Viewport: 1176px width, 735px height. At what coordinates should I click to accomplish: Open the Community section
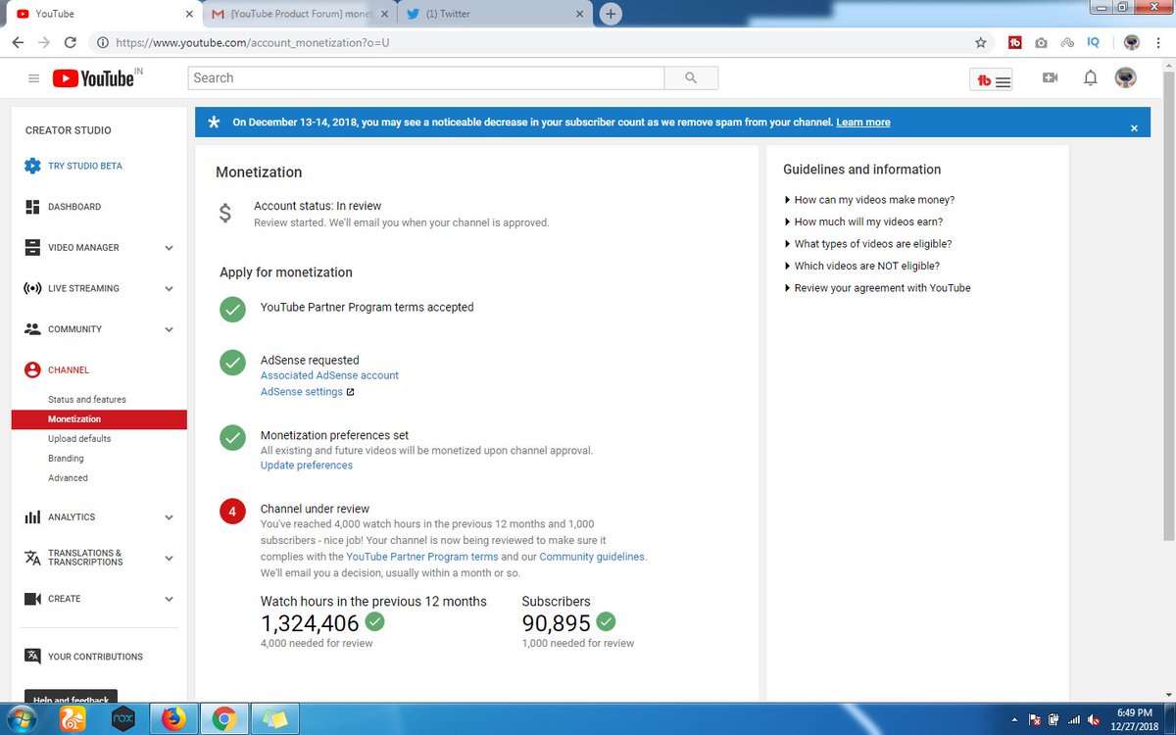76,329
